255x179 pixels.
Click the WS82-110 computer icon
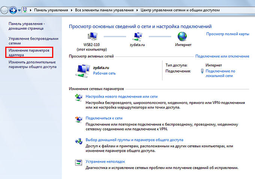(x=92, y=36)
